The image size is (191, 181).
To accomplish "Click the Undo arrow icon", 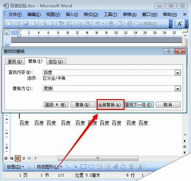I will [x=97, y=23].
